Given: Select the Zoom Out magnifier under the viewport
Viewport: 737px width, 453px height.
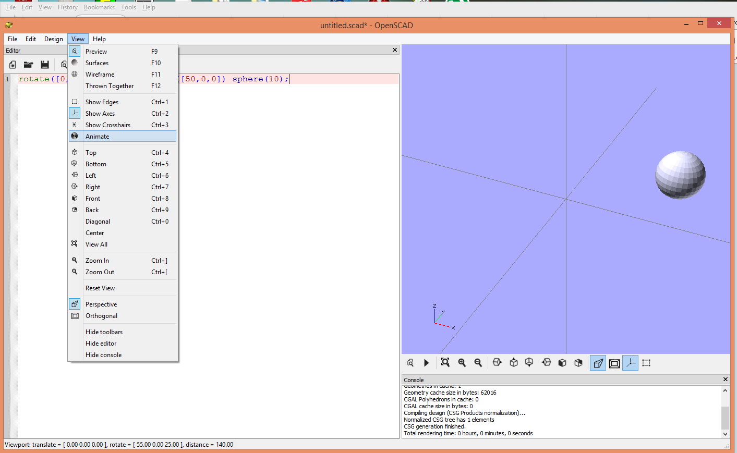Looking at the screenshot, I should (x=478, y=362).
